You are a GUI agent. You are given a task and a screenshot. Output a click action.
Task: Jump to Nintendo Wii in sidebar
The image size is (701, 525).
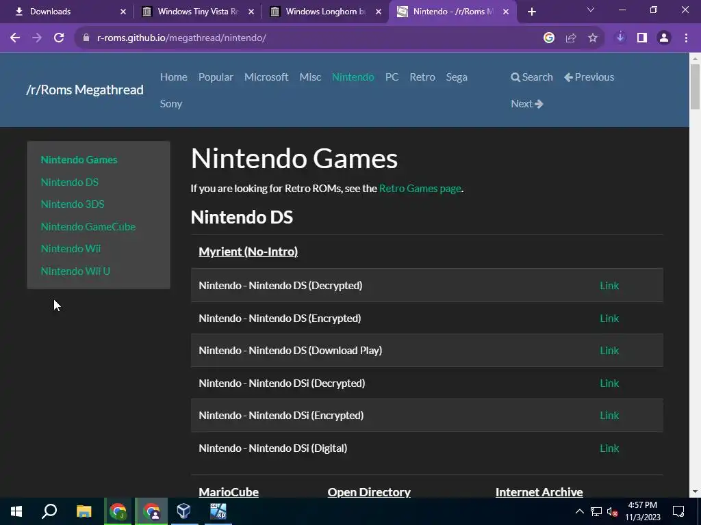click(71, 248)
